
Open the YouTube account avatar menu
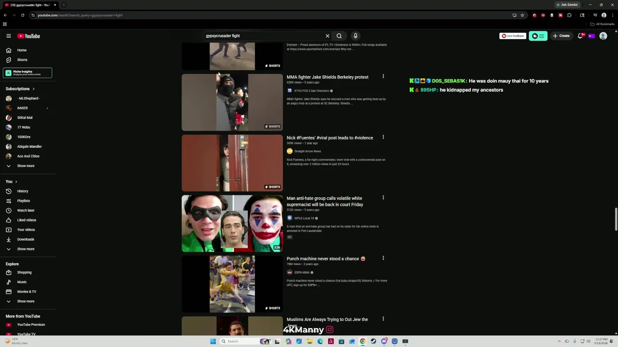603,36
